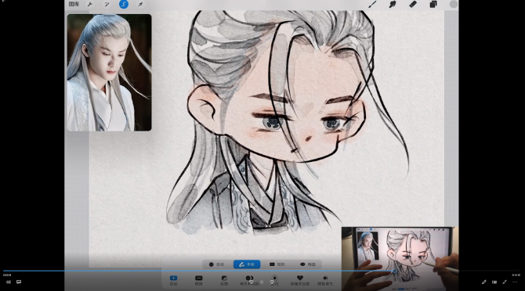This screenshot has width=525, height=291.
Task: Activate the Transform arrow tool
Action: pyautogui.click(x=140, y=5)
